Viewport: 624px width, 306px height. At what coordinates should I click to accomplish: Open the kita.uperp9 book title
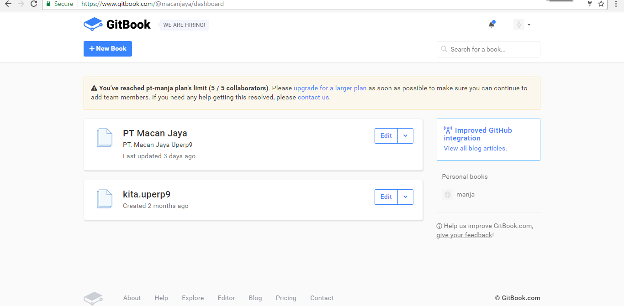tap(147, 194)
